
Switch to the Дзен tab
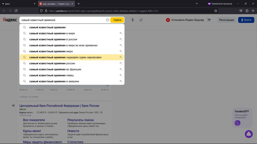tap(18, 3)
